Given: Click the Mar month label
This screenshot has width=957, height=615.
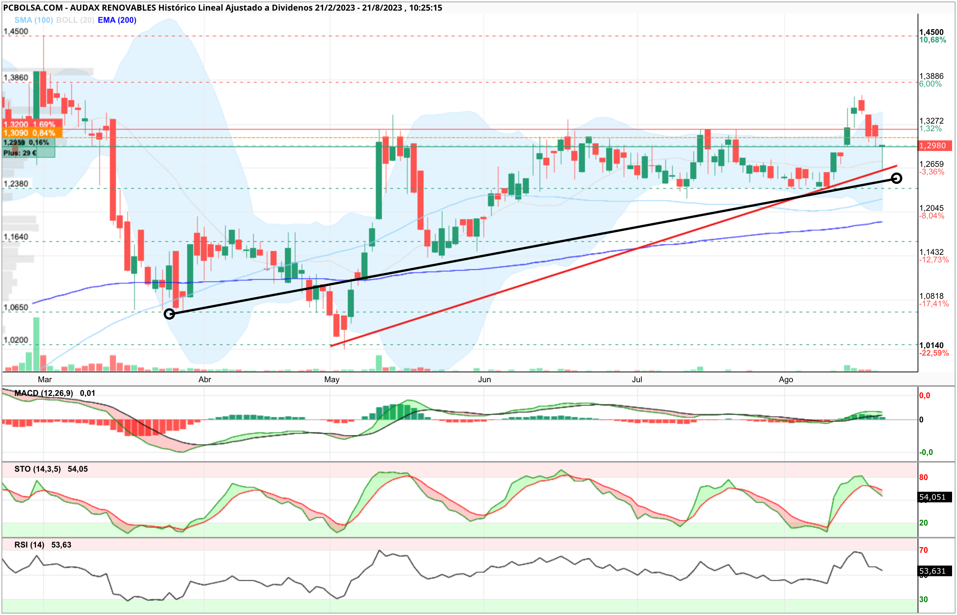Looking at the screenshot, I should coord(45,380).
